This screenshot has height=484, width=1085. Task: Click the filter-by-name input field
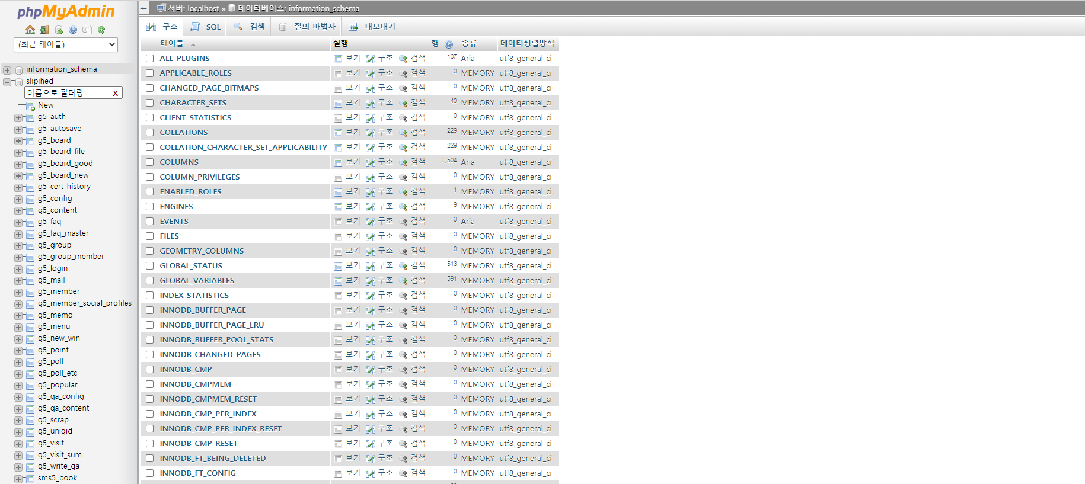coord(68,93)
